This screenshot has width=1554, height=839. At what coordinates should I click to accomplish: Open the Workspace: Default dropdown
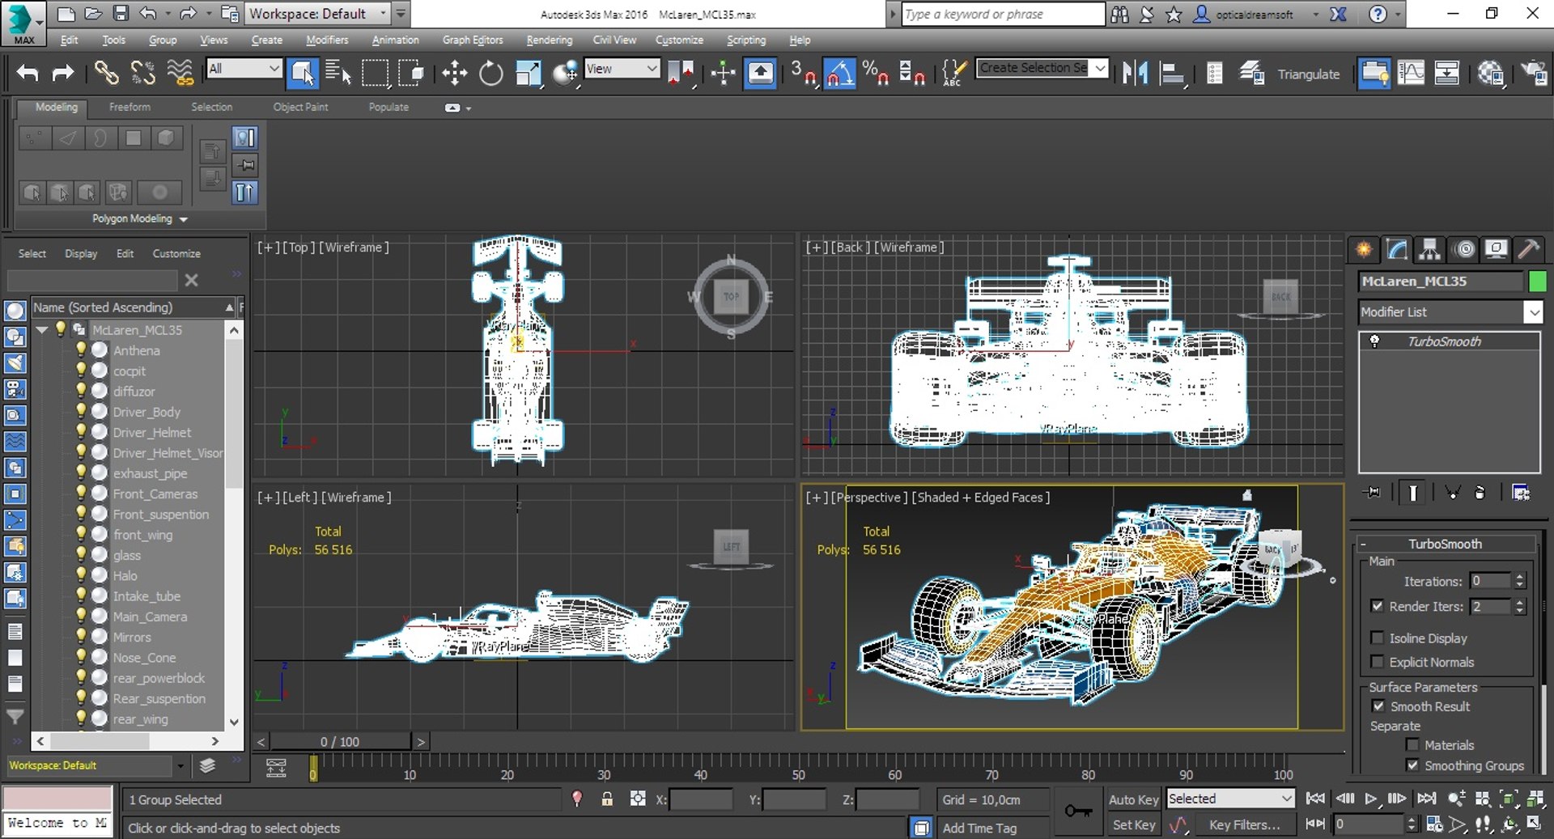(x=318, y=14)
